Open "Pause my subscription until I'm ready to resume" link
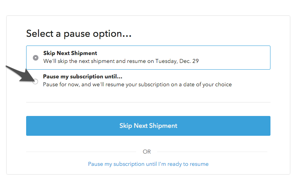Viewport: 297px width, 188px height. click(x=148, y=164)
